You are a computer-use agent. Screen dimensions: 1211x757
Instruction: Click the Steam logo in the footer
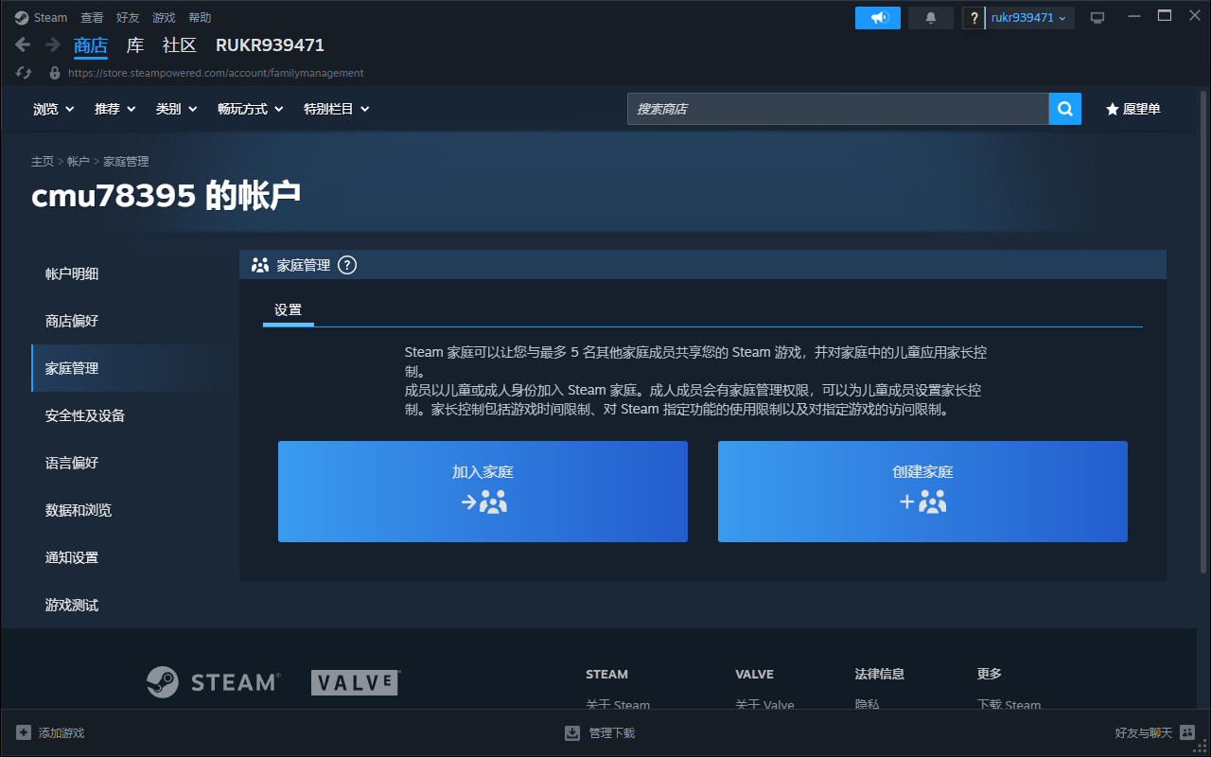tap(213, 682)
